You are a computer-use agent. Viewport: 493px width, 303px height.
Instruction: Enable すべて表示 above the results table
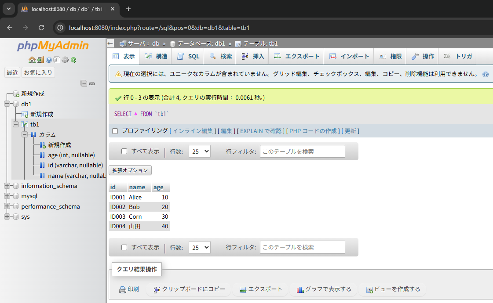click(x=124, y=151)
